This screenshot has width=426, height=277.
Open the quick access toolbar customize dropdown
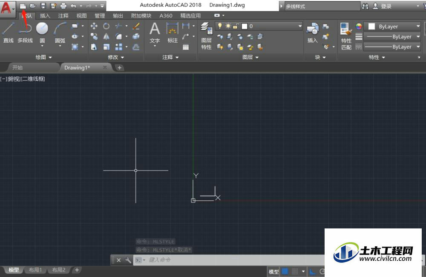102,6
